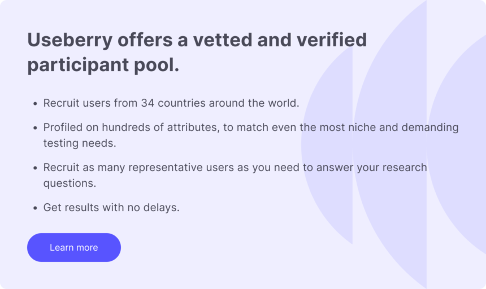Click the bullet dot before 'Recruit users from'
Viewport: 486px width, 289px height.
(x=35, y=104)
